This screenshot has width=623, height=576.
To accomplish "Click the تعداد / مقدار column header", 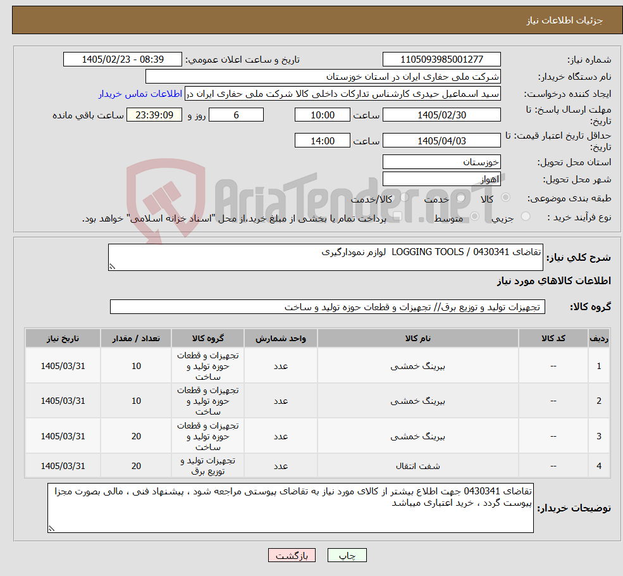I will point(136,338).
